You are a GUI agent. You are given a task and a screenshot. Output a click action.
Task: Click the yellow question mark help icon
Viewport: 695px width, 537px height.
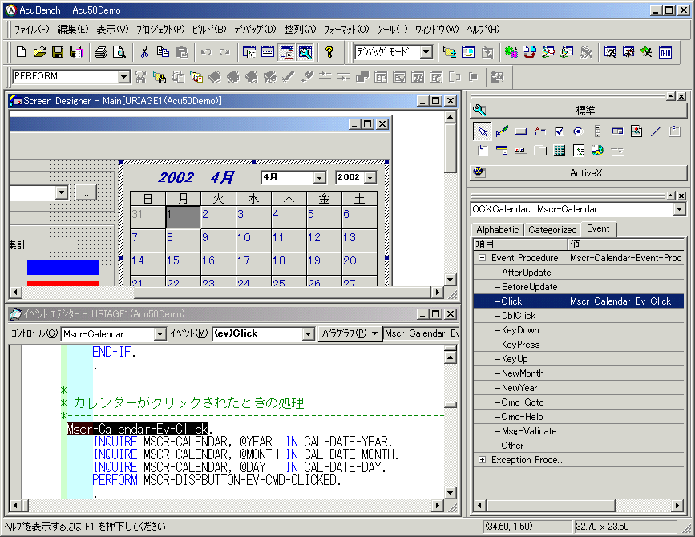329,52
